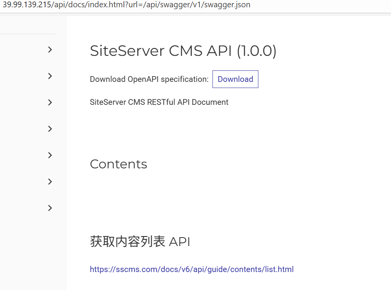Expand the fifth sidebar chevron
The image size is (391, 290).
(x=50, y=155)
